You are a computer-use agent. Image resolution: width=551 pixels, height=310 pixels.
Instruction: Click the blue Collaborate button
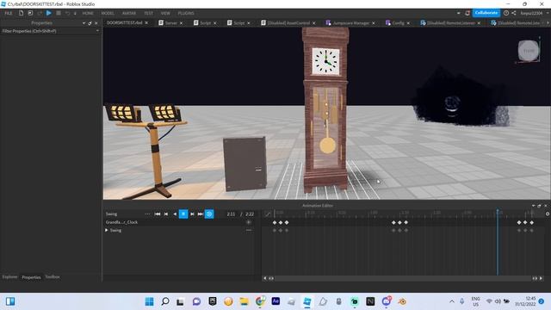pyautogui.click(x=486, y=13)
